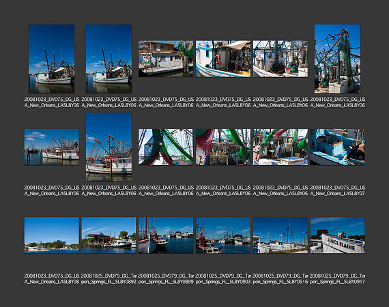
Task: Click filename under landscape red-rigged trawler thumbnail
Action: [x=52, y=190]
